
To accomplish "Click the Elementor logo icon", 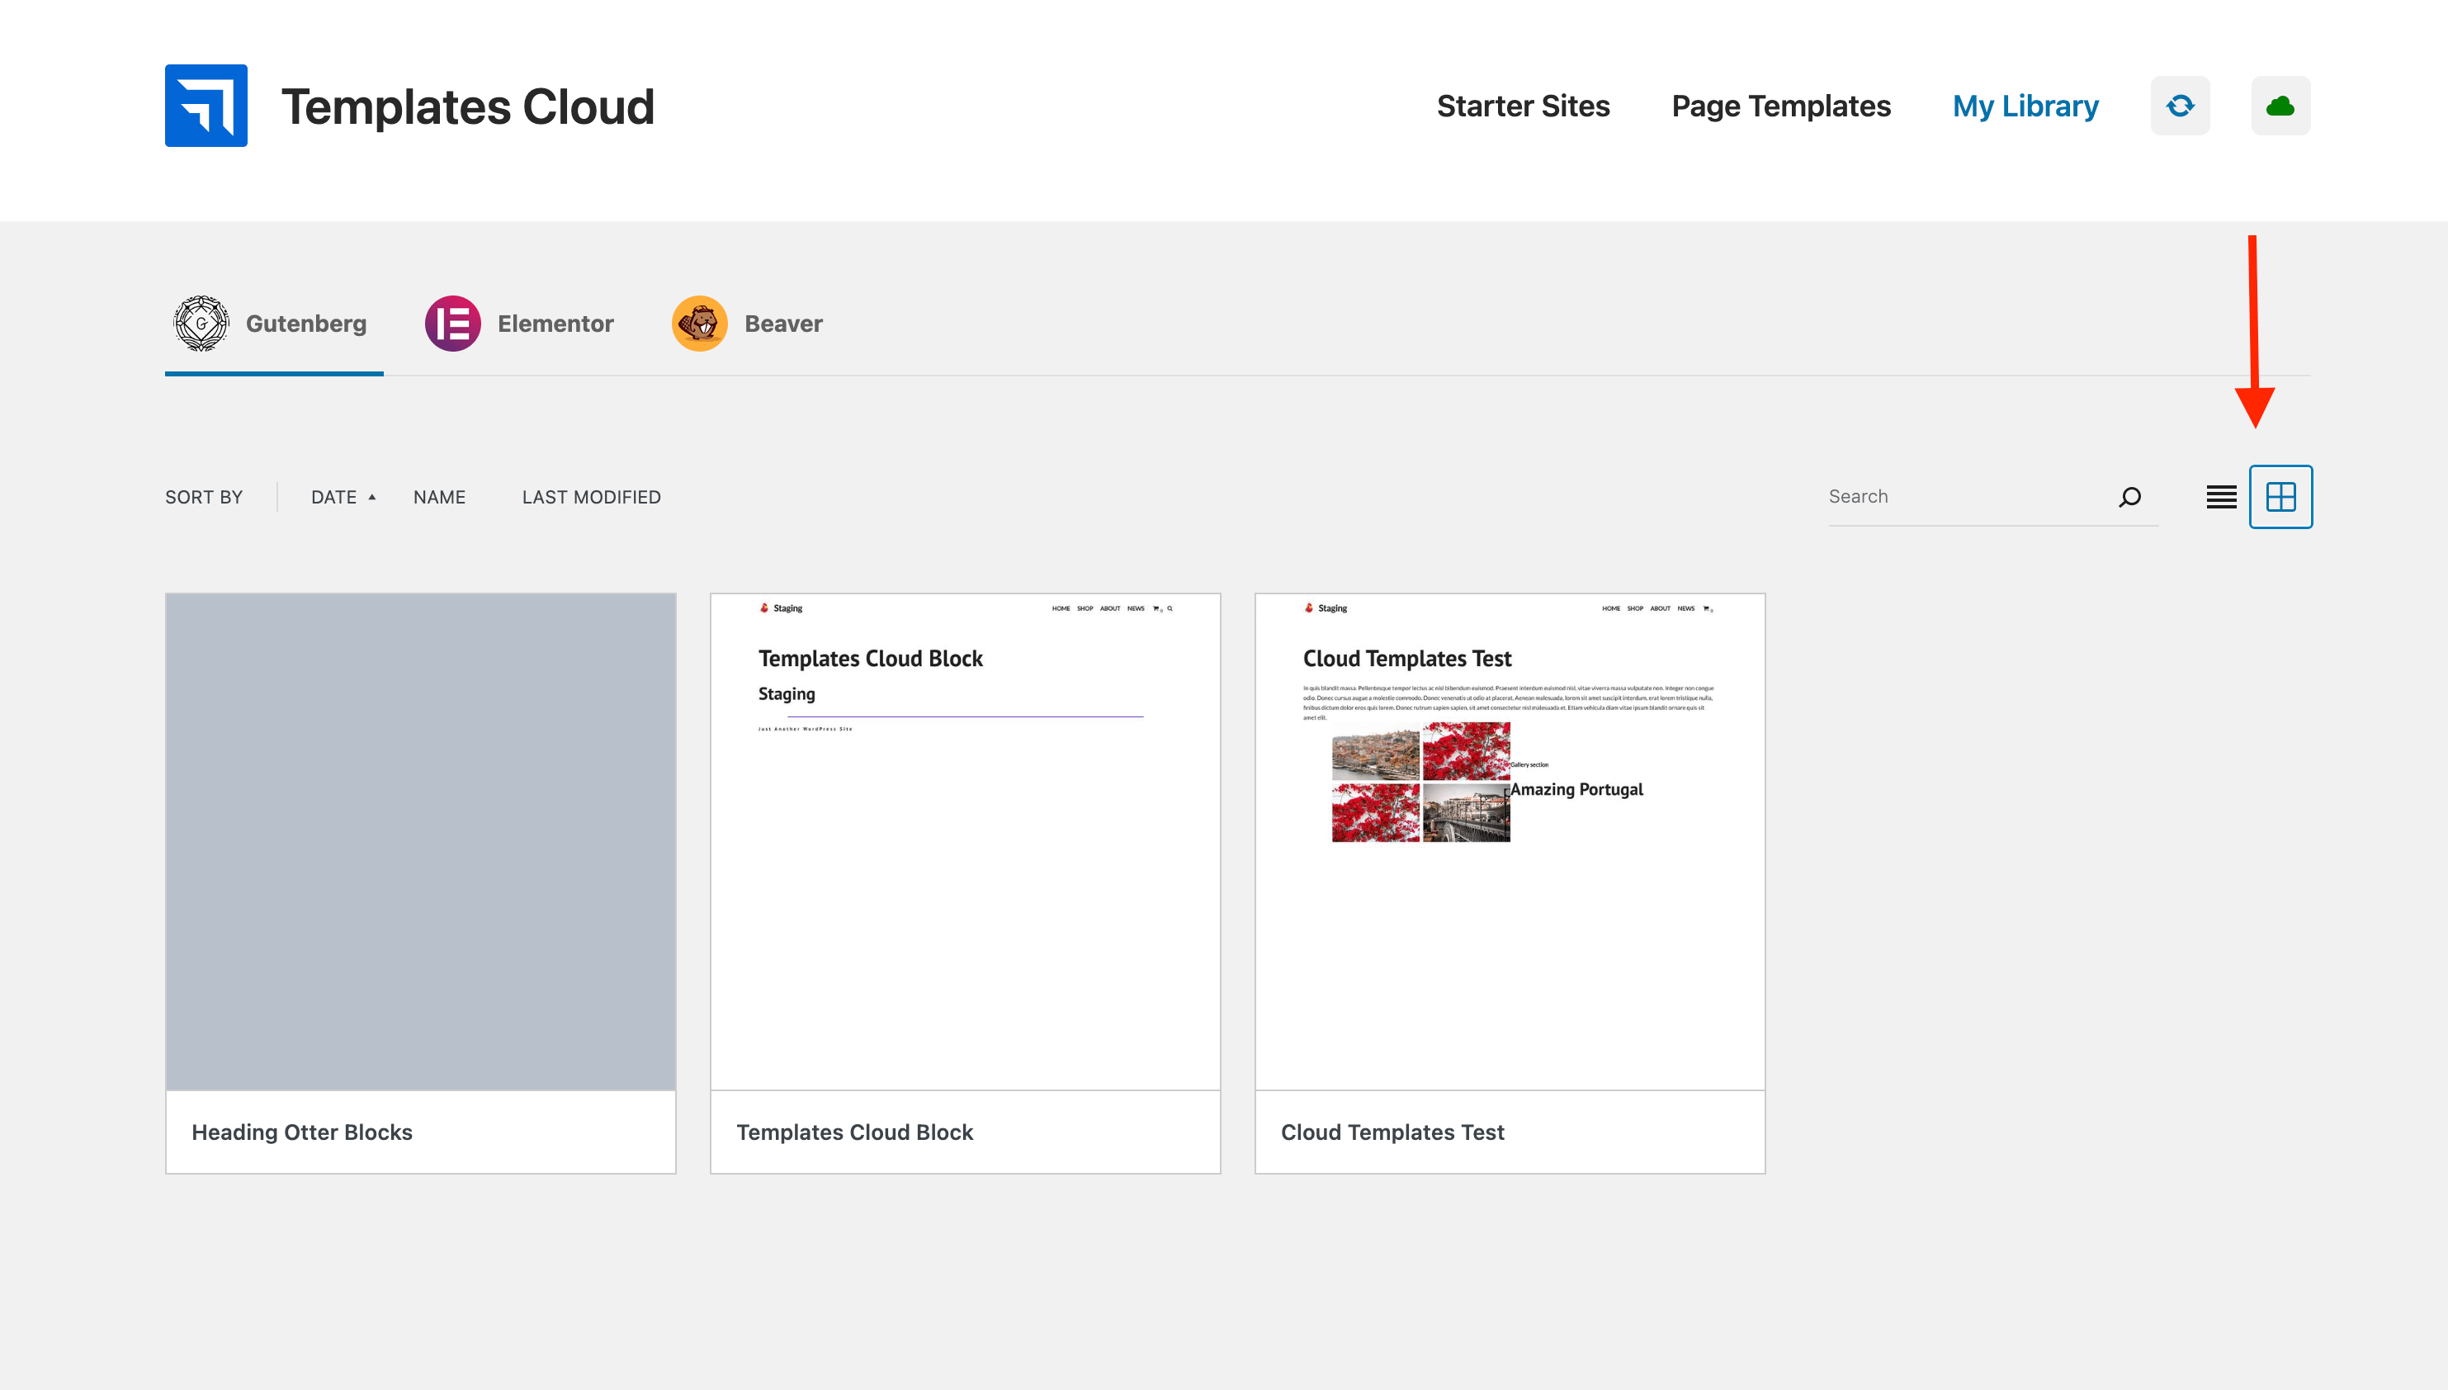I will [x=452, y=324].
